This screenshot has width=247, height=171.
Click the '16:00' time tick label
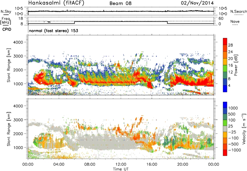pyautogui.click(x=152, y=165)
